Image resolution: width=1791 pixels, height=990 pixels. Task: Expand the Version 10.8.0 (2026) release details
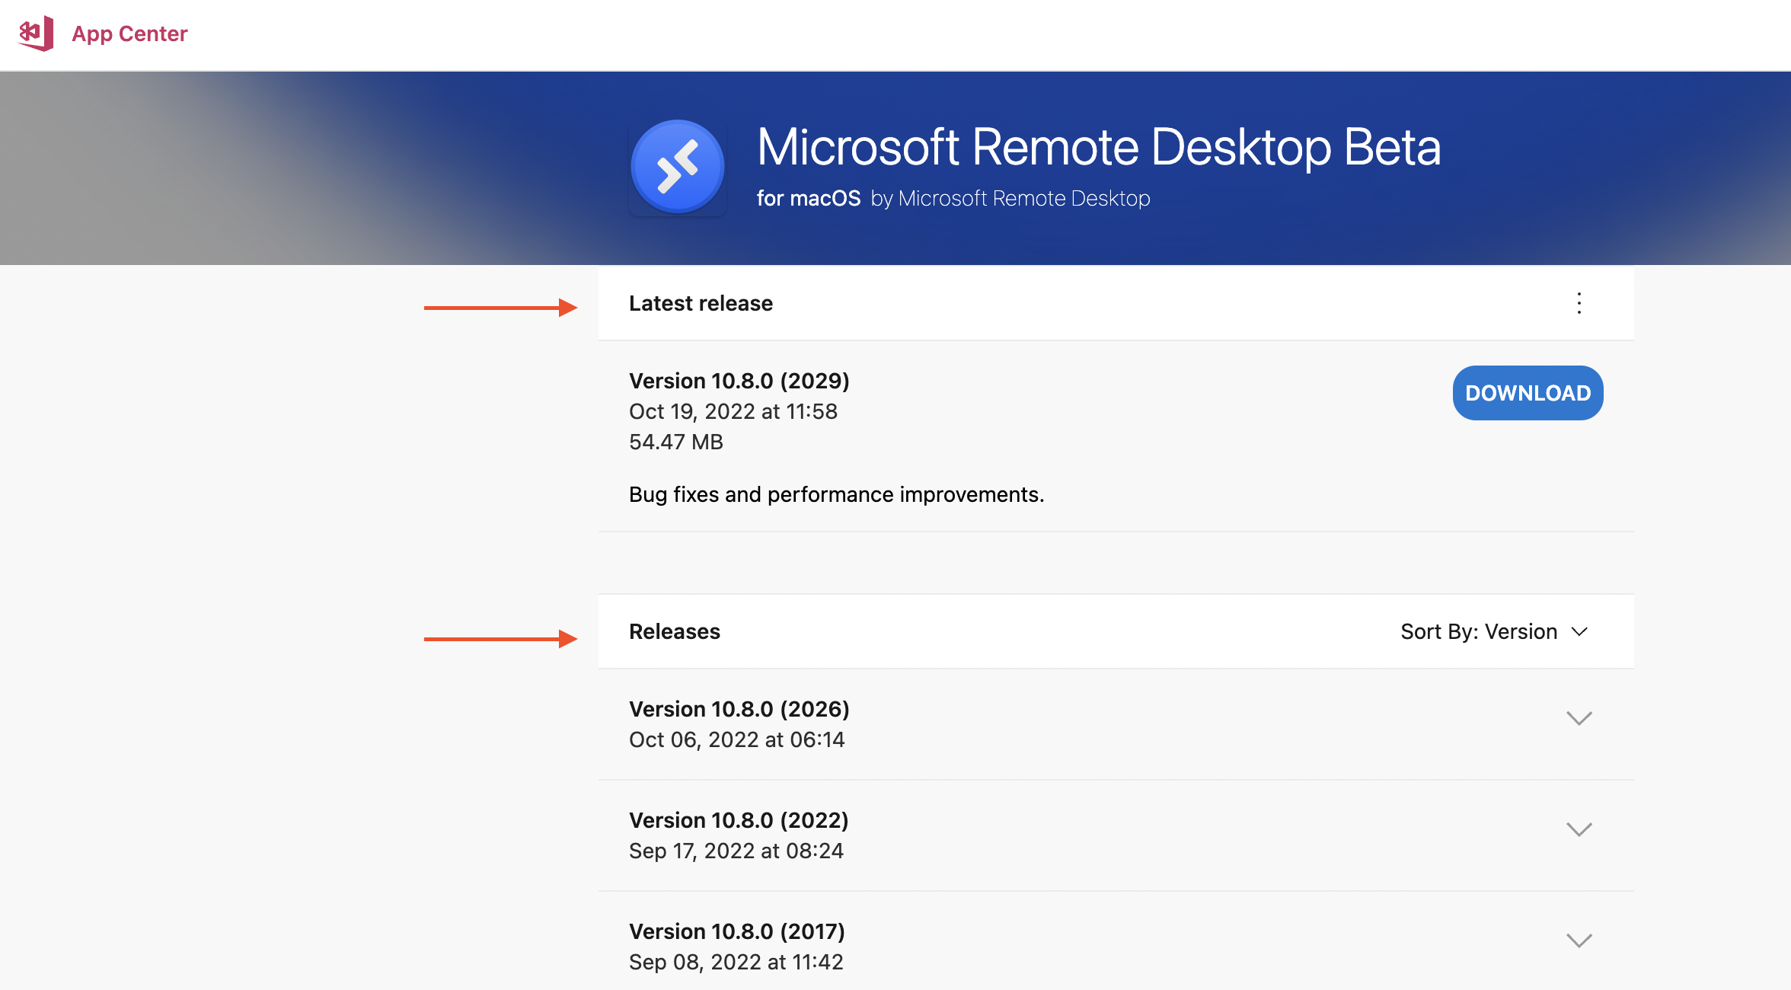[x=1579, y=717]
